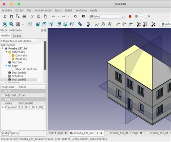171x142 pixels.
Task: Set Right view with cube icon
Action: click(51, 24)
